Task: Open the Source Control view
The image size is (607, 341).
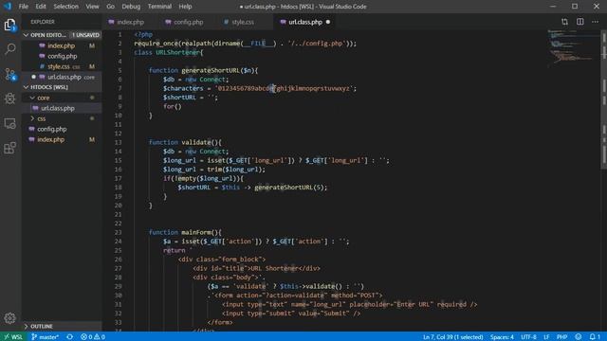Action: [x=10, y=74]
